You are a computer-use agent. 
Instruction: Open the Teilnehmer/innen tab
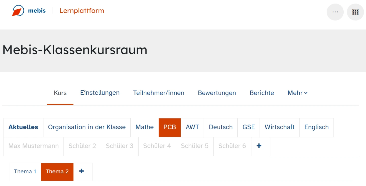[159, 93]
